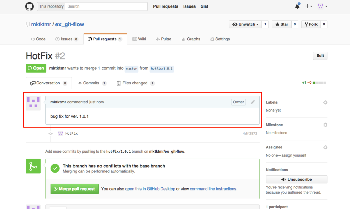Click Gist in top navigation
The width and height of the screenshot is (350, 209).
[204, 6]
